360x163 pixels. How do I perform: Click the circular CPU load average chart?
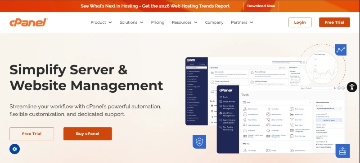(322, 67)
